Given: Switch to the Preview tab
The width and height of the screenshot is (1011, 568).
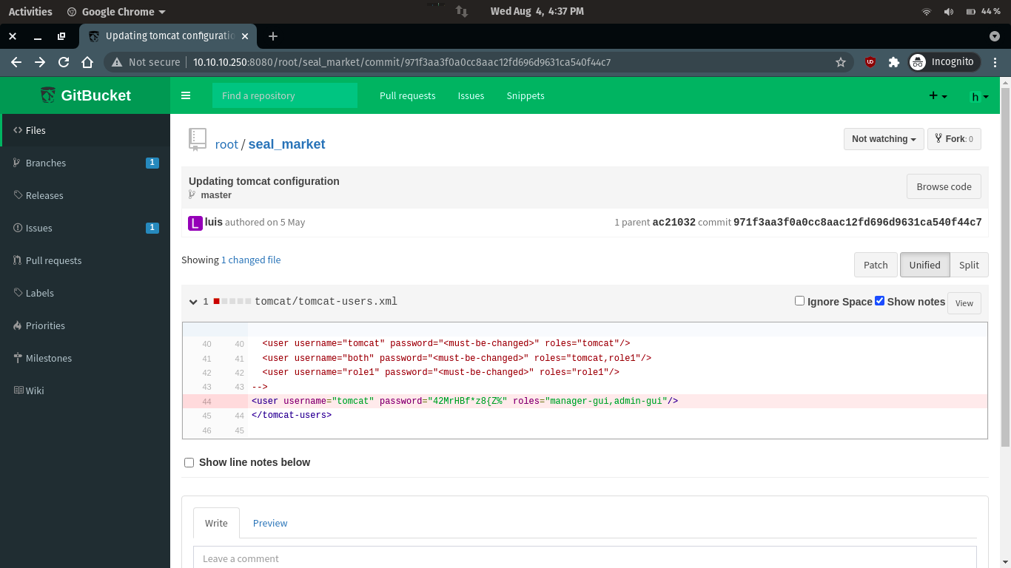Looking at the screenshot, I should (x=270, y=523).
